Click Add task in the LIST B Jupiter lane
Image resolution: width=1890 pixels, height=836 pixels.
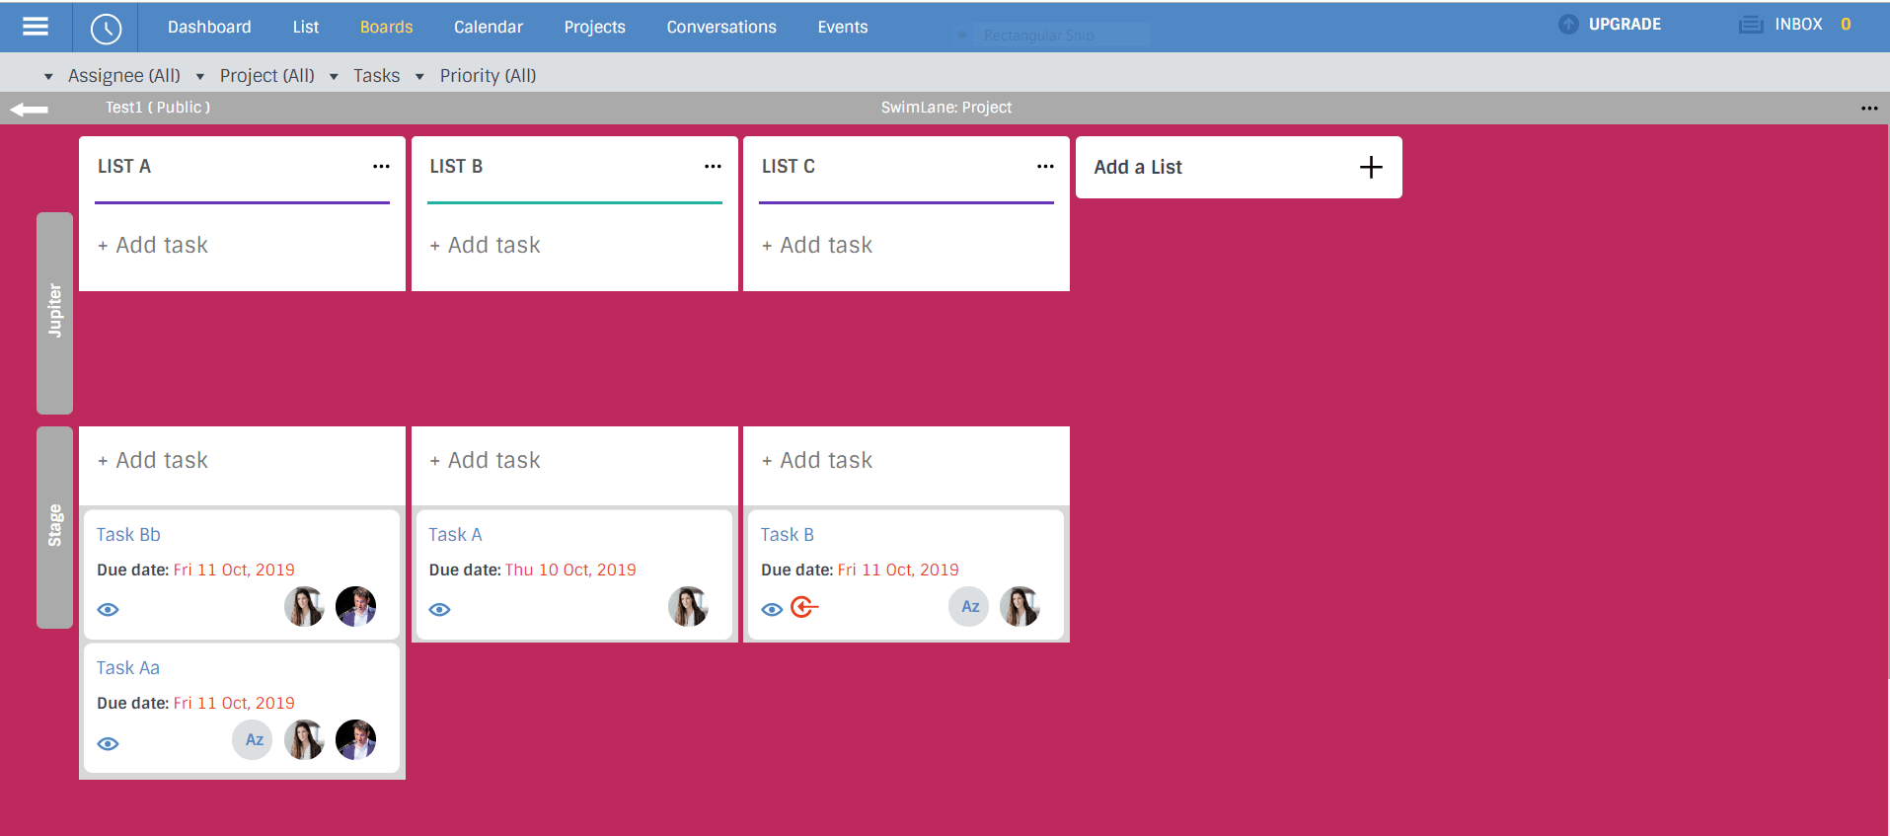point(485,245)
